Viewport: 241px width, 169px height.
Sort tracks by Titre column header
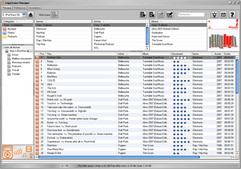(81, 54)
